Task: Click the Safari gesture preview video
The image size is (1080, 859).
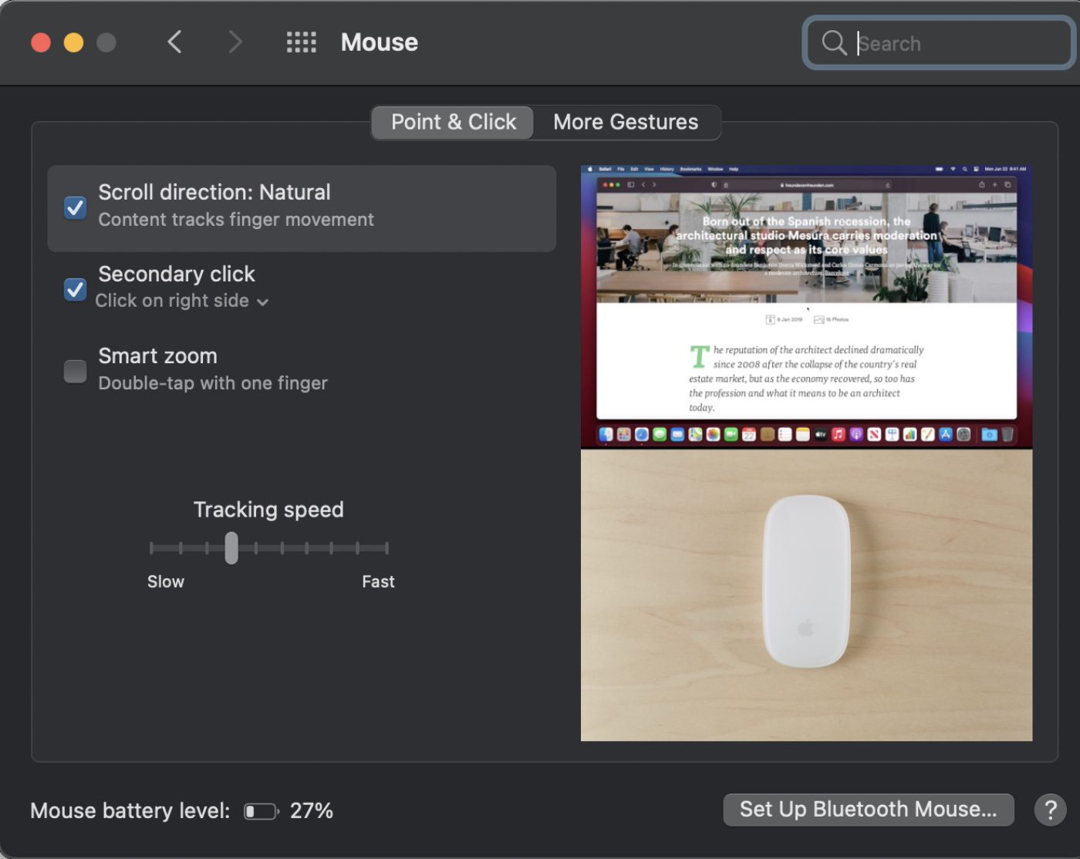Action: pos(806,306)
